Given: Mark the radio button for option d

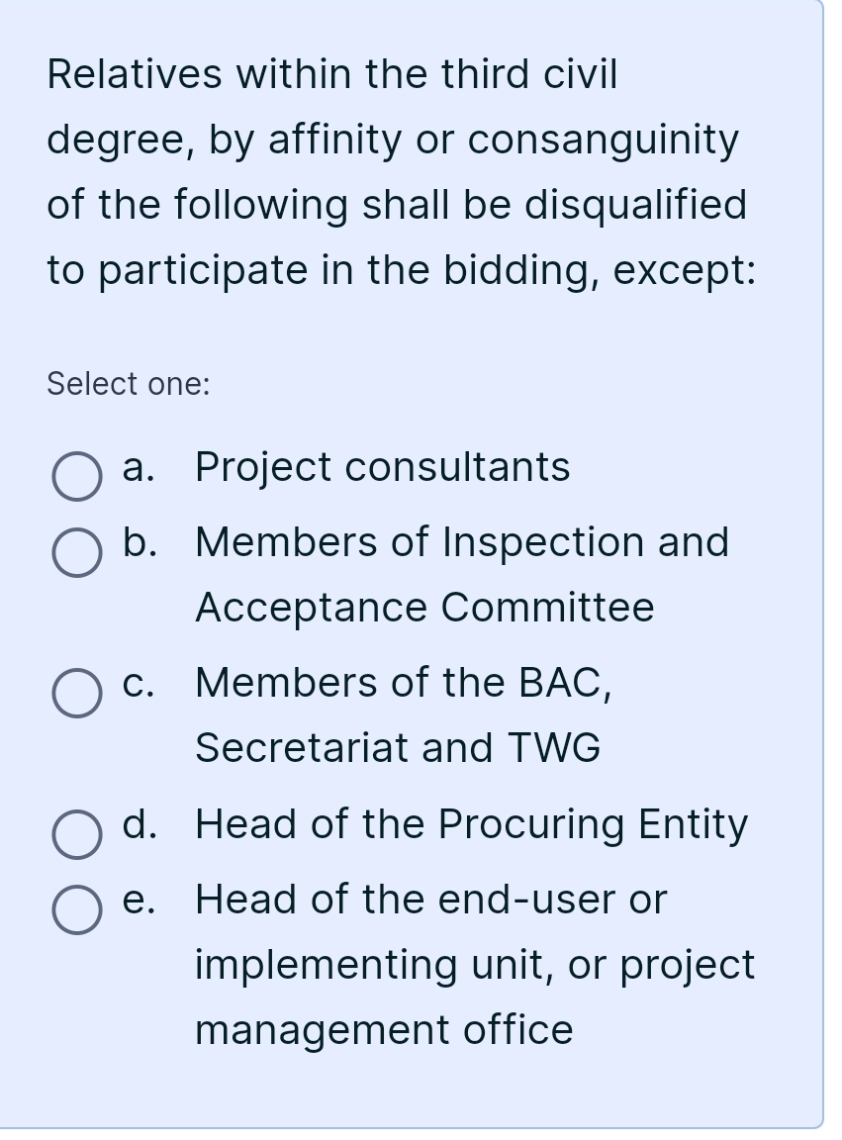Looking at the screenshot, I should coord(76,834).
